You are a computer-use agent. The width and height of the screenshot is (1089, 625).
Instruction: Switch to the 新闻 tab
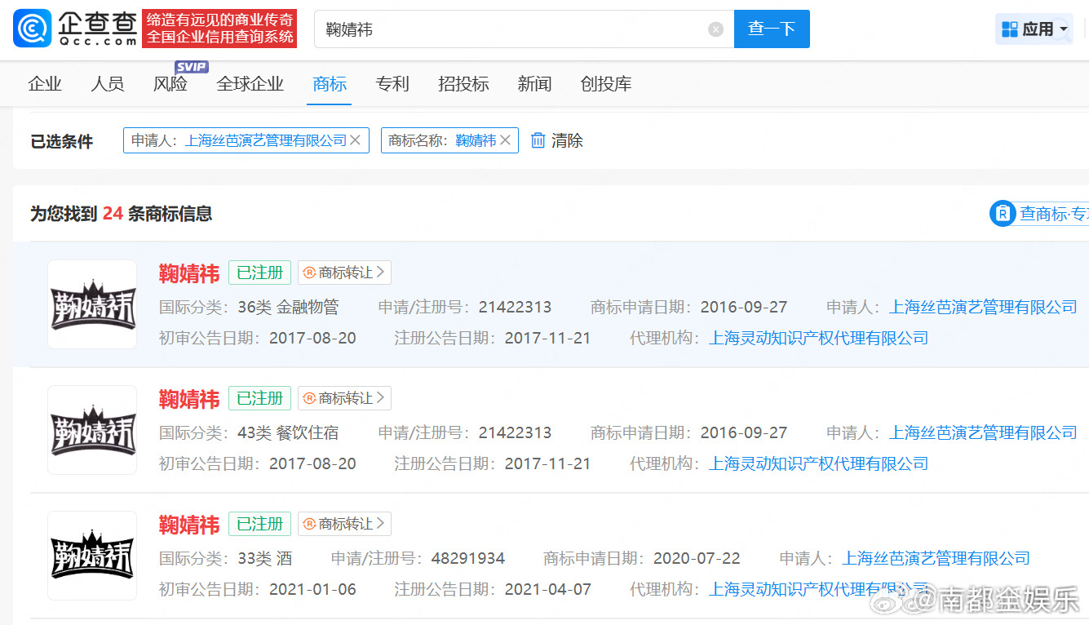coord(534,83)
